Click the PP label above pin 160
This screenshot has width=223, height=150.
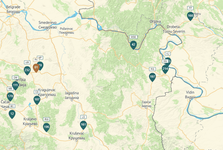[x=190, y=8]
